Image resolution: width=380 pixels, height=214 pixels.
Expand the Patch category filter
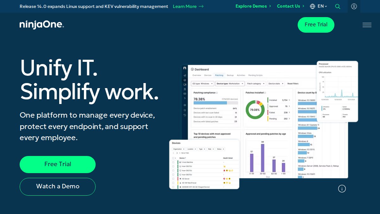click(256, 84)
